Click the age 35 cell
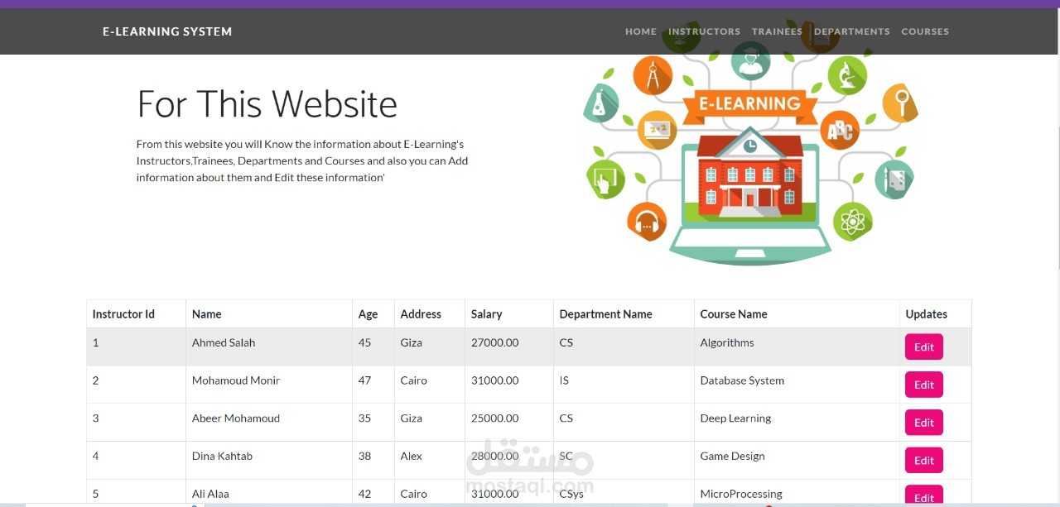Image resolution: width=1060 pixels, height=507 pixels. (373, 423)
